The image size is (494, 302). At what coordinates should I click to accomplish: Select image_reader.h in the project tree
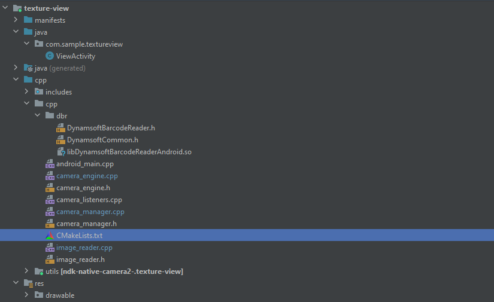pyautogui.click(x=80, y=260)
